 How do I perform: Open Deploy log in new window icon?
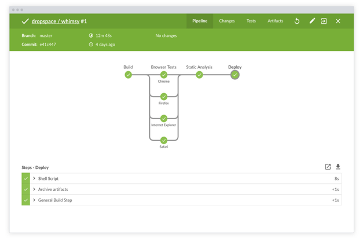coord(328,167)
